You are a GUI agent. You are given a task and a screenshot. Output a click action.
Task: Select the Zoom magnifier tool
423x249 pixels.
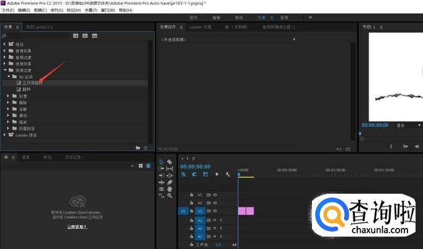(169, 195)
